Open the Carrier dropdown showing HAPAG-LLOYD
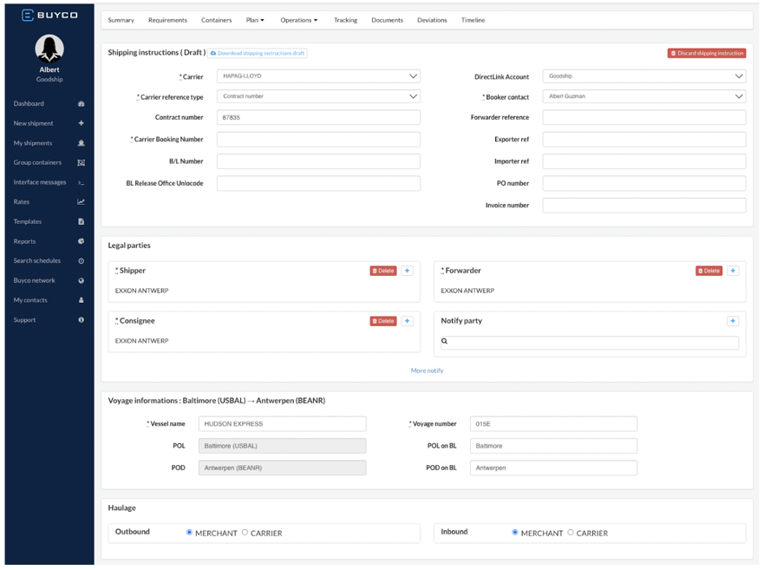Image resolution: width=764 pixels, height=570 pixels. coord(318,75)
